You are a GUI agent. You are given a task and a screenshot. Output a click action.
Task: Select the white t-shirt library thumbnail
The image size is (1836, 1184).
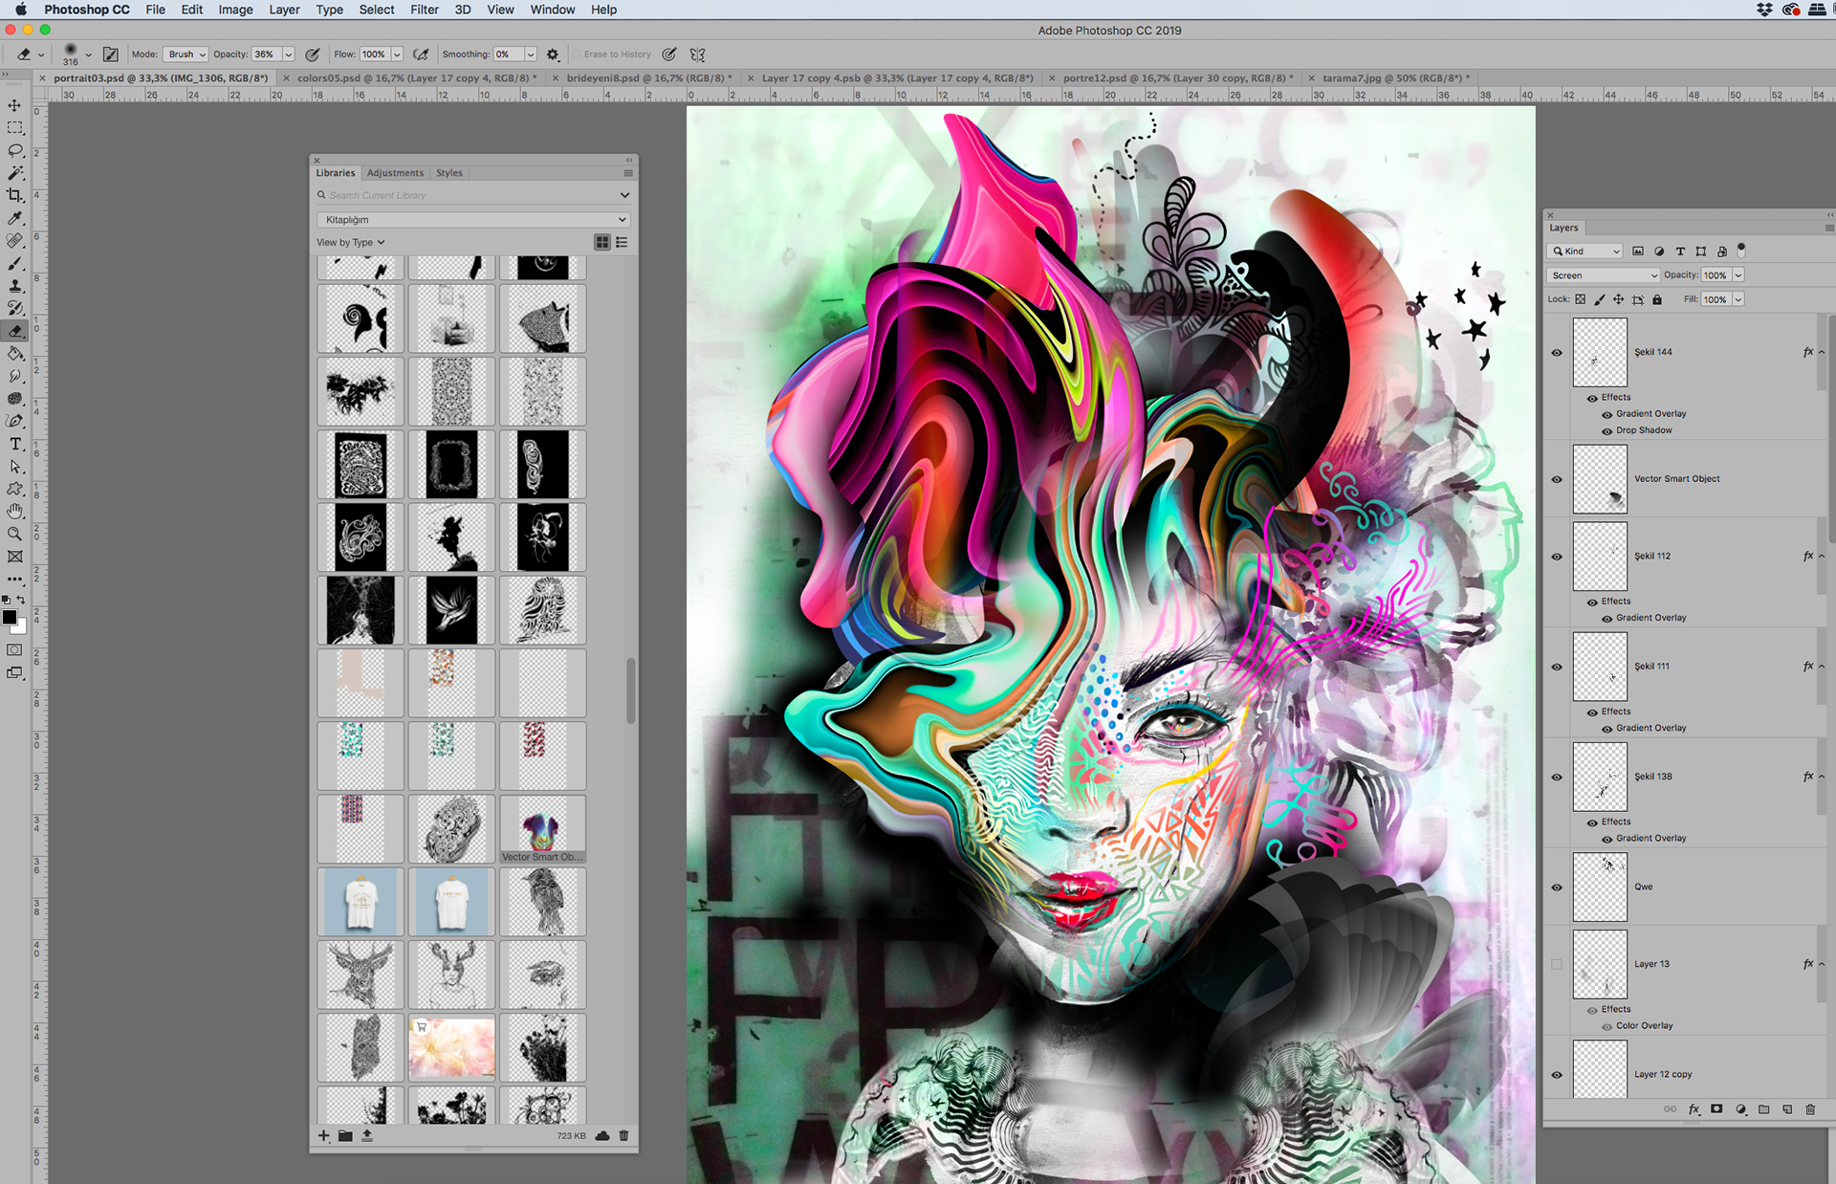point(361,902)
